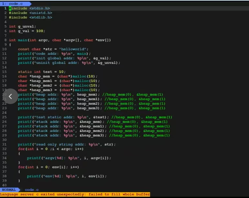The width and height of the screenshot is (249, 198).
Task: Click the argv[%d] printf line
Action: 69,158
